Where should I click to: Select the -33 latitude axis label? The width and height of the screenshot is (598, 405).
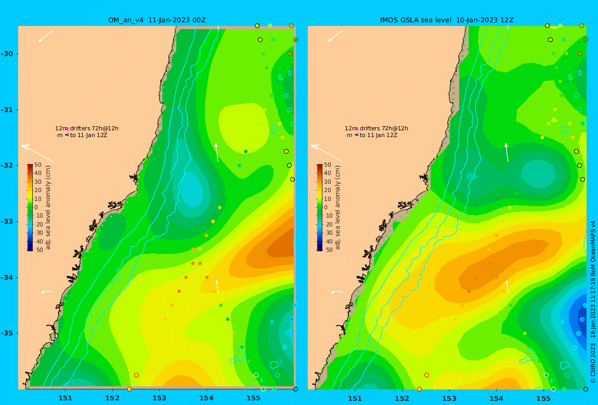[x=6, y=221]
